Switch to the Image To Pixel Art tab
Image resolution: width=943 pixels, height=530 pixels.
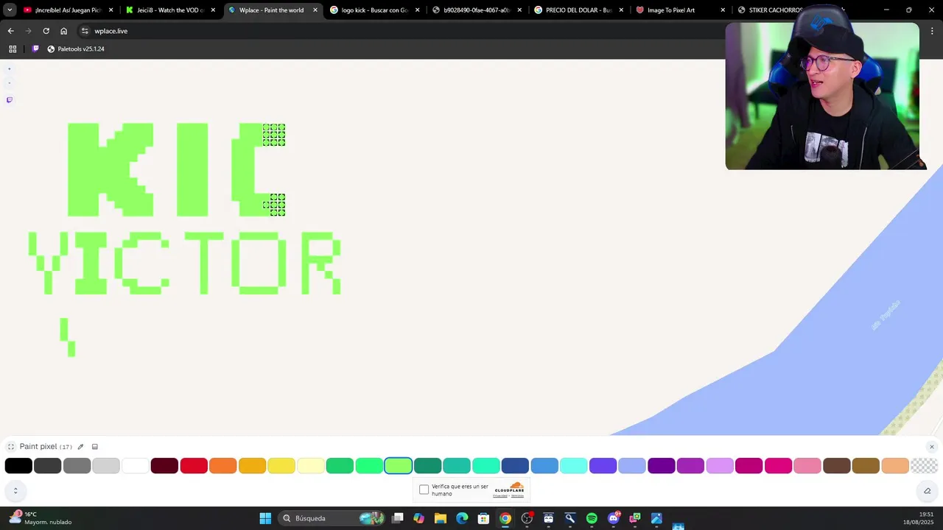(680, 10)
